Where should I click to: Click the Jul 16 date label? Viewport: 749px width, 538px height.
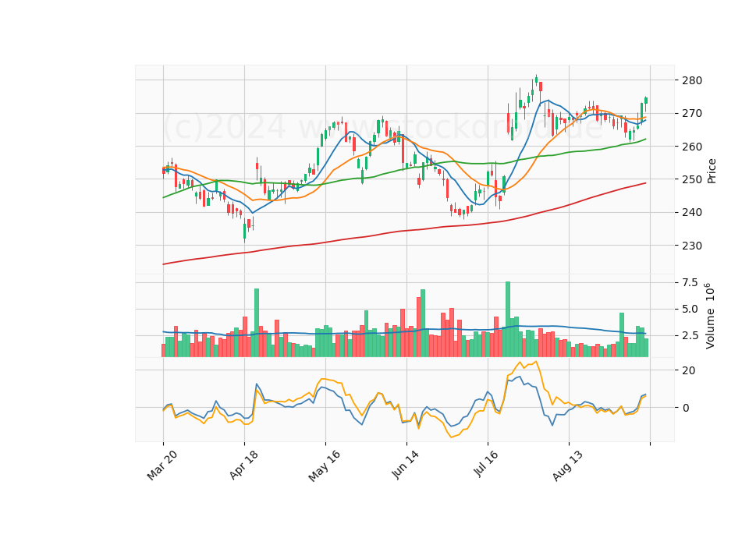[486, 463]
